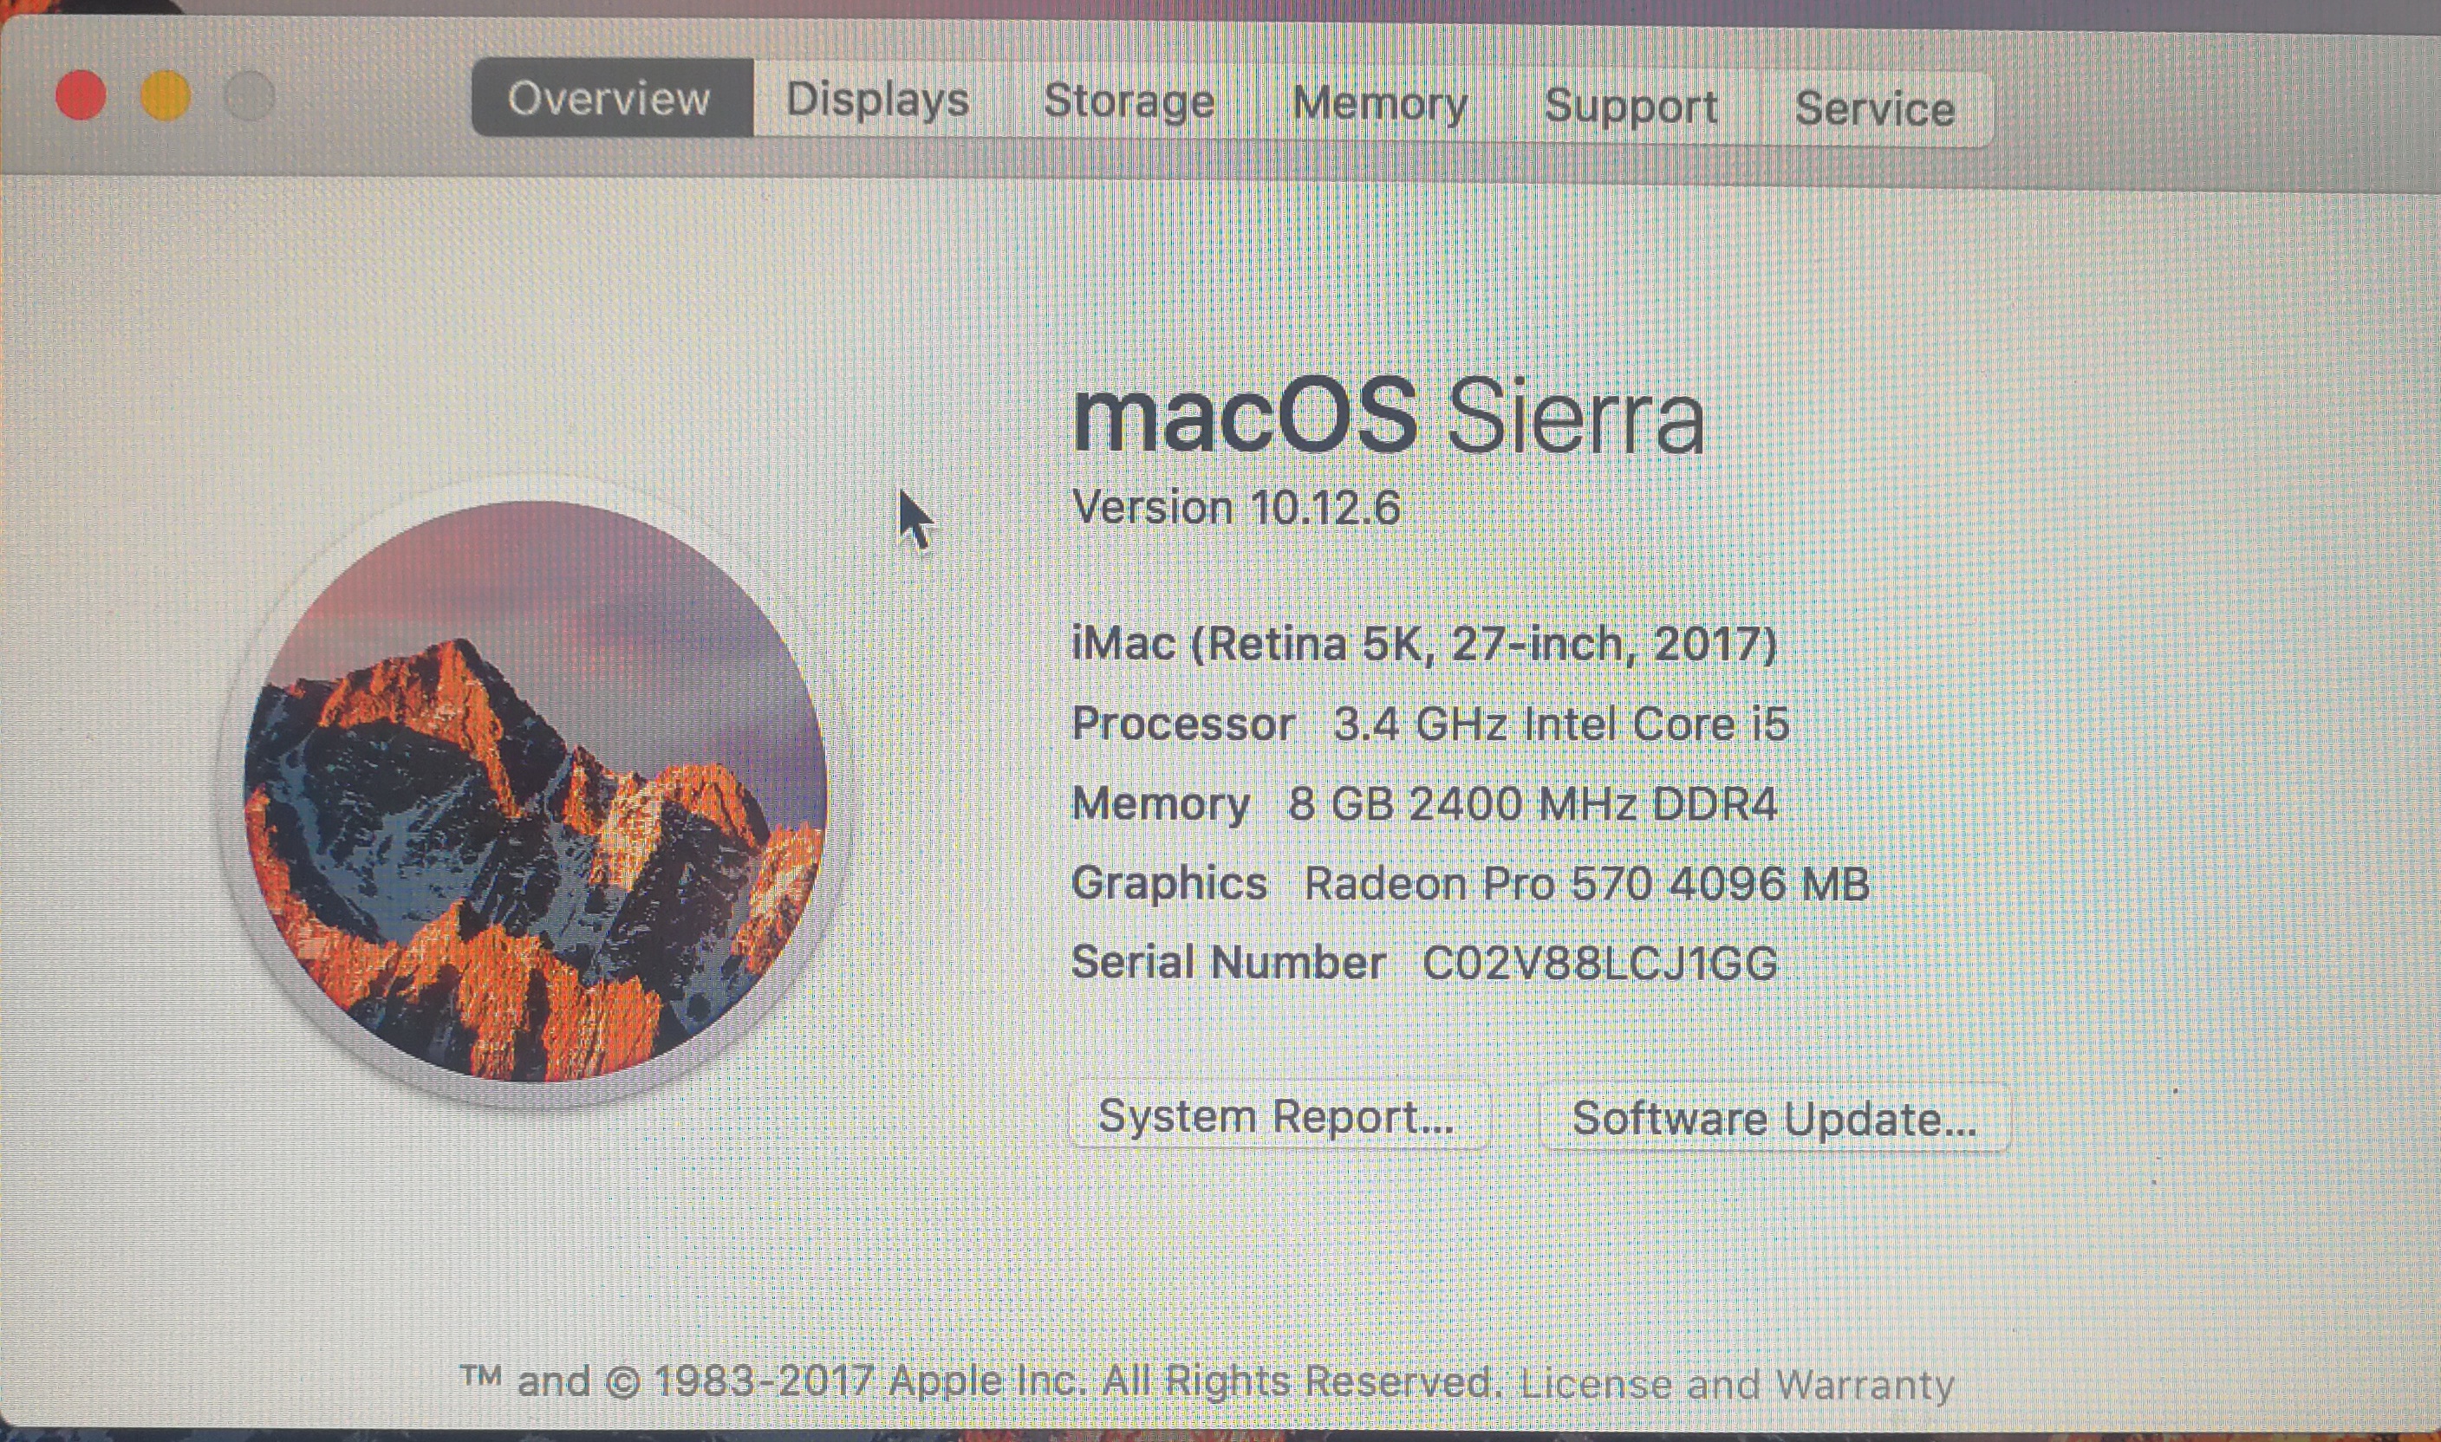Open the License and Warranty link
The width and height of the screenshot is (2441, 1442).
pos(1736,1384)
